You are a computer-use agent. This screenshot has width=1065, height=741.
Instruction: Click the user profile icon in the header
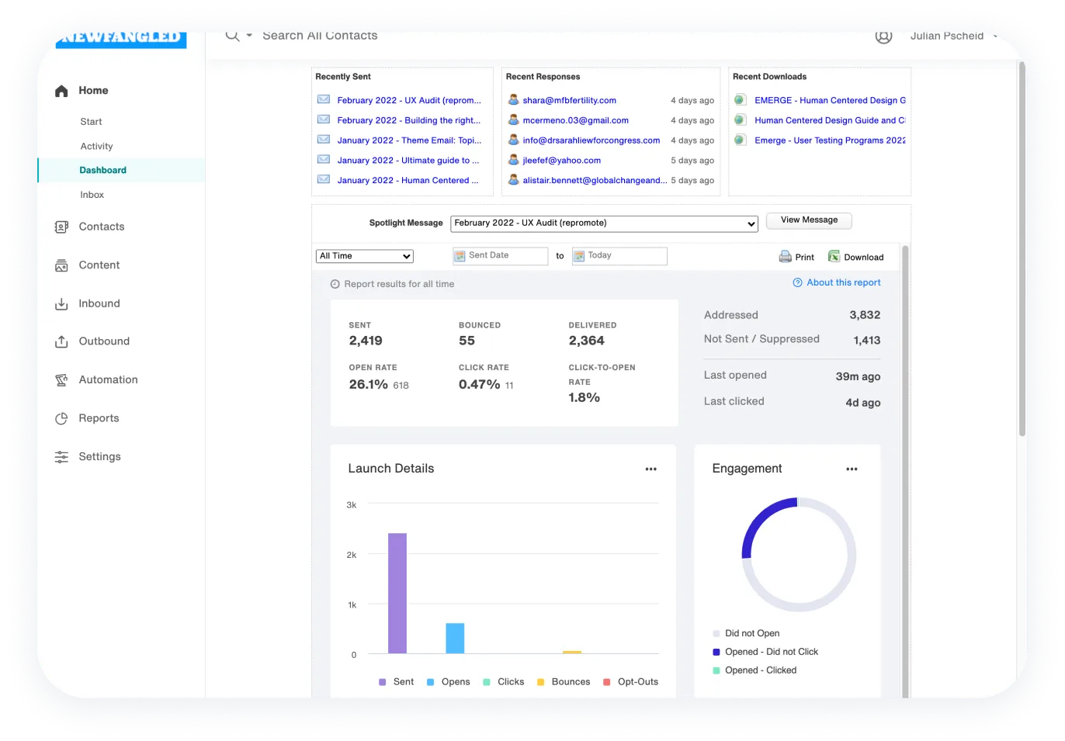click(x=883, y=36)
